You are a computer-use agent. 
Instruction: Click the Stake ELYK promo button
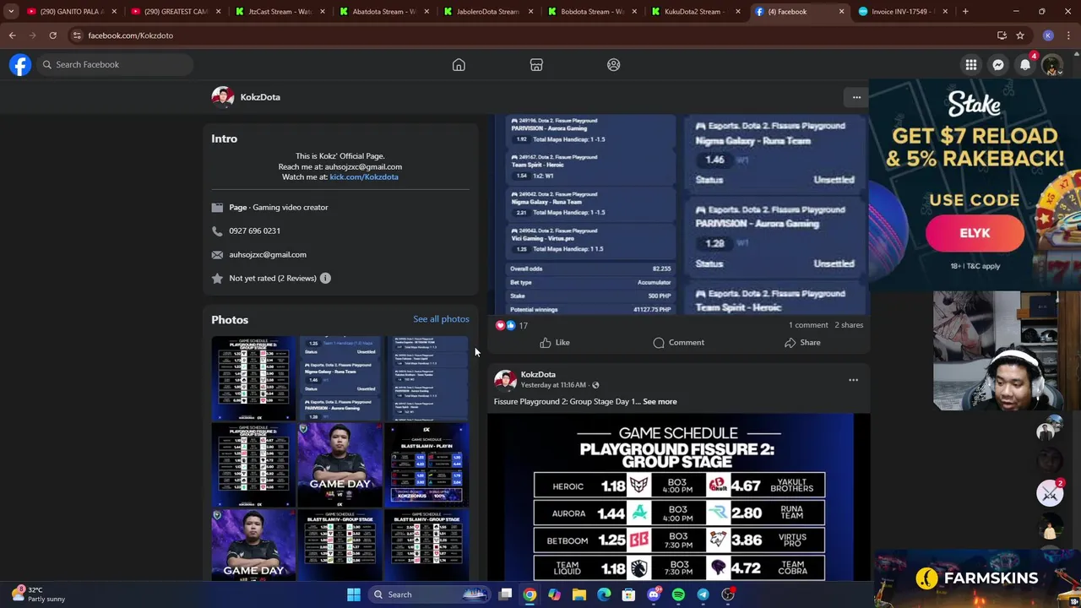[975, 233]
